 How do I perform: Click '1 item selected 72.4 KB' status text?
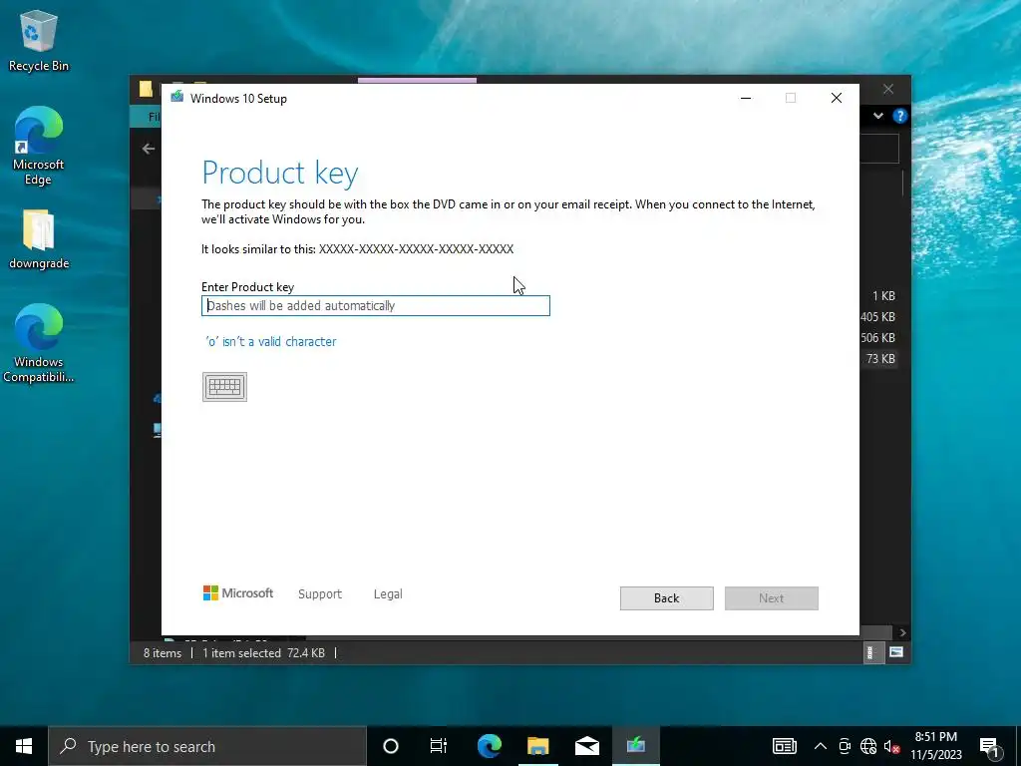263,652
